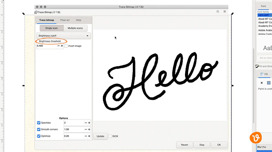Click the Trace Bitmap window's macOS close button
The width and height of the screenshot is (272, 152).
coord(37,7)
